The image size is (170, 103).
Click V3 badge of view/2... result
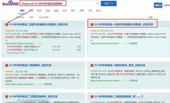pos(40,43)
